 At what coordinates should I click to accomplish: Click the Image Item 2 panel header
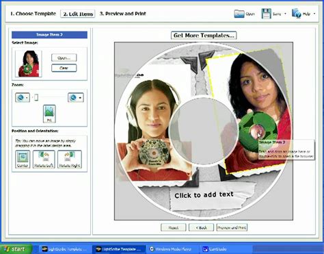coord(49,35)
